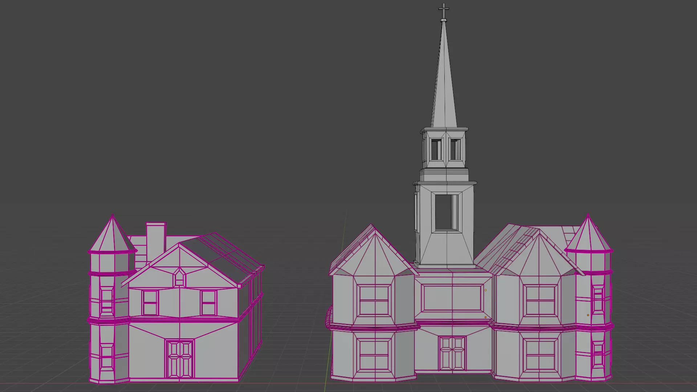Viewport: 697px width, 392px height.
Task: Click the wide panel above the church entrance
Action: click(x=452, y=298)
